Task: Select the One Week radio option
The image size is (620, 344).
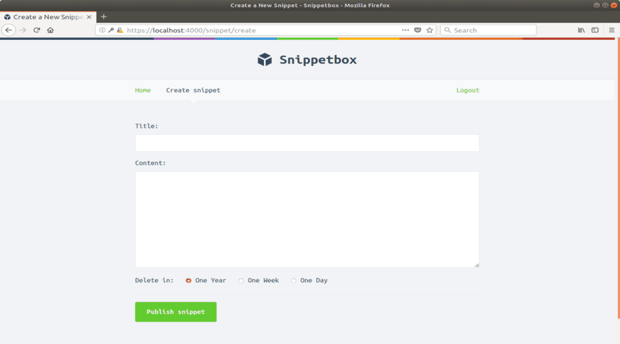Action: point(241,281)
